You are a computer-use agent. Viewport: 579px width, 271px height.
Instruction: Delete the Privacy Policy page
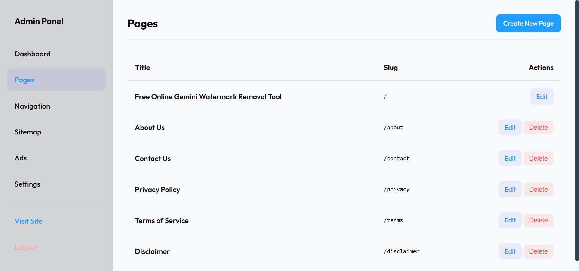[538, 190]
